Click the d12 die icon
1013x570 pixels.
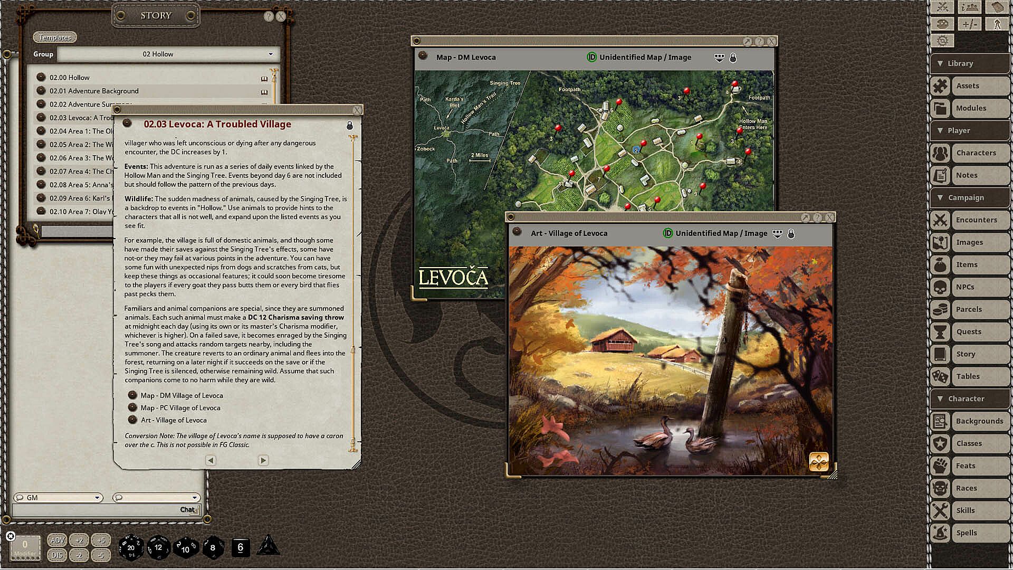158,547
